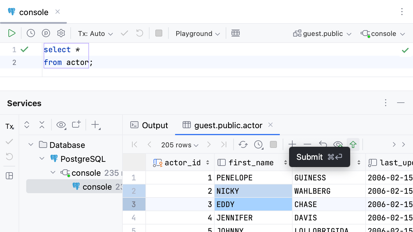This screenshot has height=232, width=413.
Task: Refresh the actor table results grid
Action: coord(243,144)
